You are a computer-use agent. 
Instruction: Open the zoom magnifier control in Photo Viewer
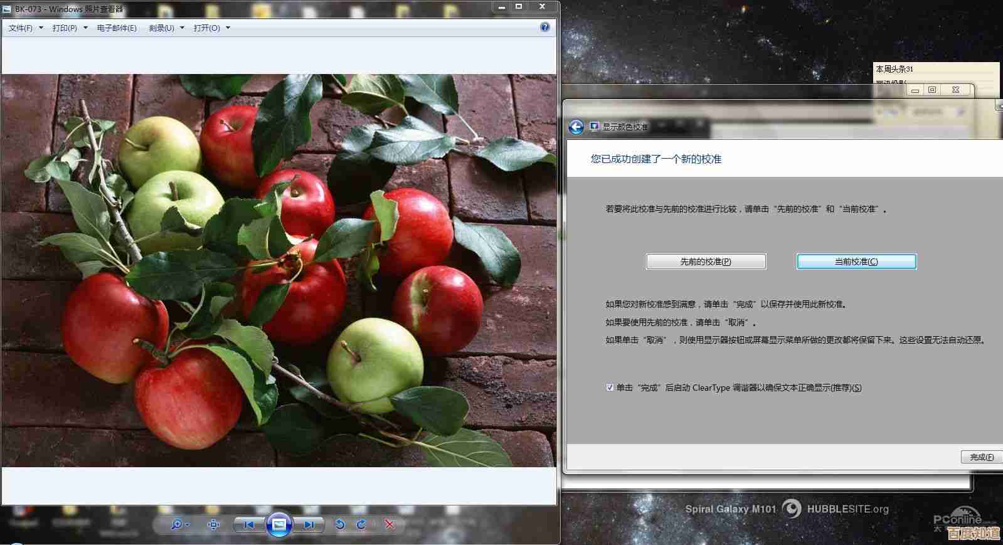tap(179, 524)
